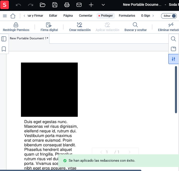Open the hamburger menu
Viewport: 179px width, 171px height.
click(5, 16)
